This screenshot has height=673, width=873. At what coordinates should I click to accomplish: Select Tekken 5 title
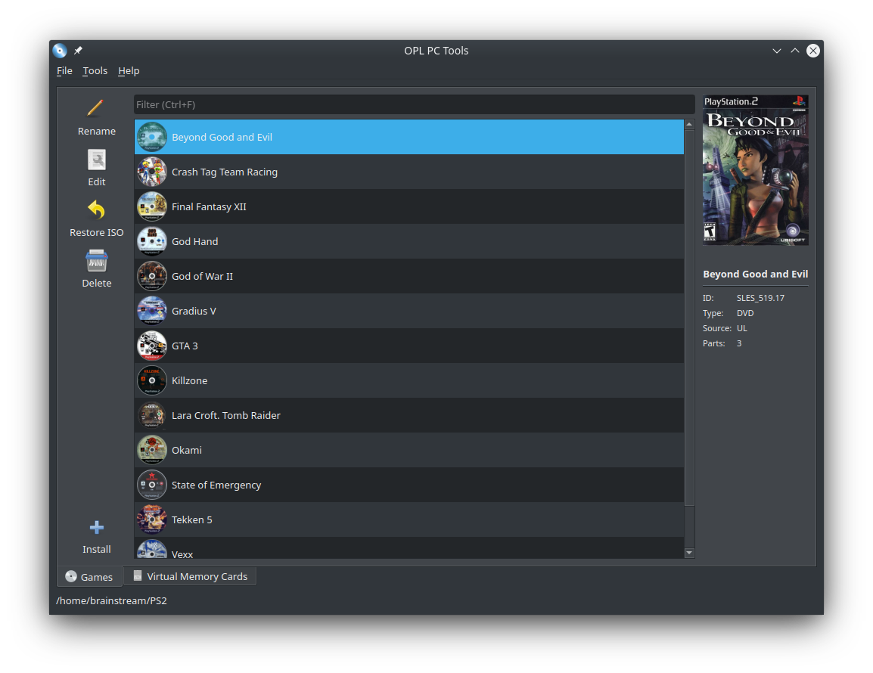tap(191, 520)
